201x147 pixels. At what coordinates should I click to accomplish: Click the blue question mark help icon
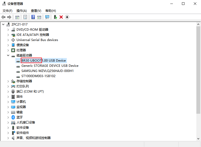[33, 17]
